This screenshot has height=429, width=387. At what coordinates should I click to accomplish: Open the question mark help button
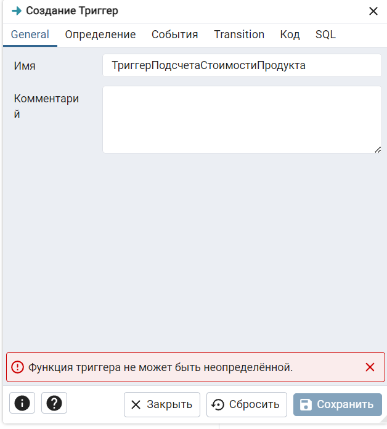[54, 402]
